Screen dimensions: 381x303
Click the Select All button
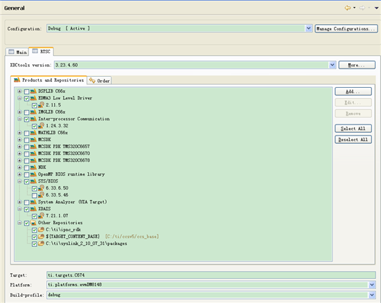point(353,129)
